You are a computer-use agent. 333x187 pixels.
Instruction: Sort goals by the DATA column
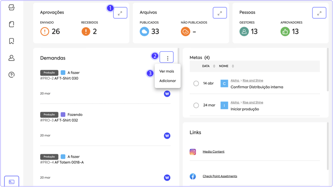click(209, 66)
